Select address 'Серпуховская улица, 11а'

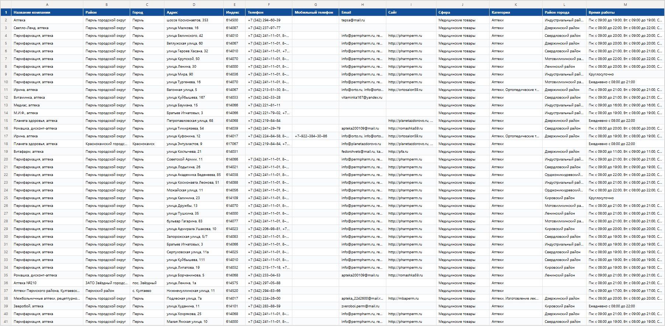coord(194,252)
